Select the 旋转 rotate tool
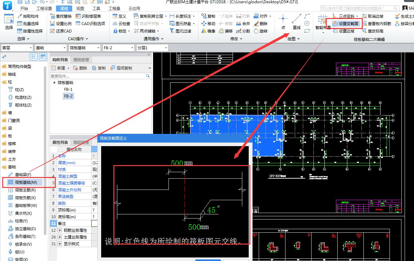This screenshot has width=414, height=261. [x=260, y=31]
